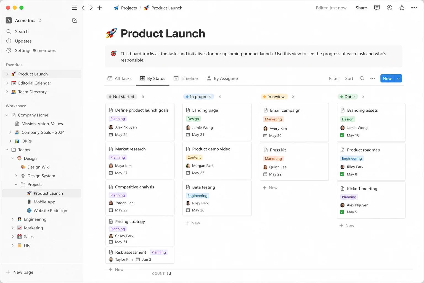Click the Share button
The image size is (424, 283).
pos(361,8)
